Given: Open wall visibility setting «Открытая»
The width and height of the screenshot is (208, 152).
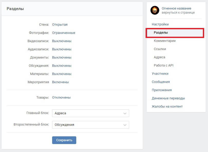Looking at the screenshot, I should click(60, 24).
